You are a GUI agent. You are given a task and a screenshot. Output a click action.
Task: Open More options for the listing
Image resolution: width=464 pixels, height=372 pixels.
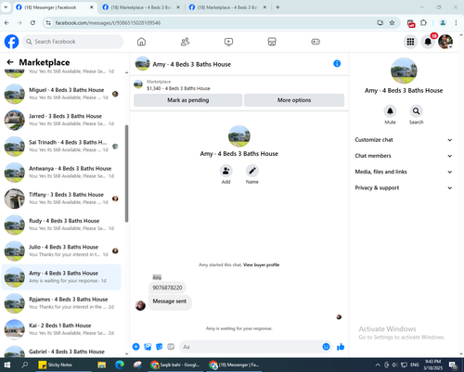(294, 100)
